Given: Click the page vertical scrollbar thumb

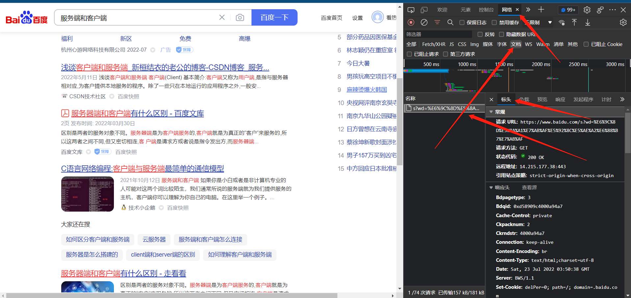Looking at the screenshot, I should pos(400,122).
